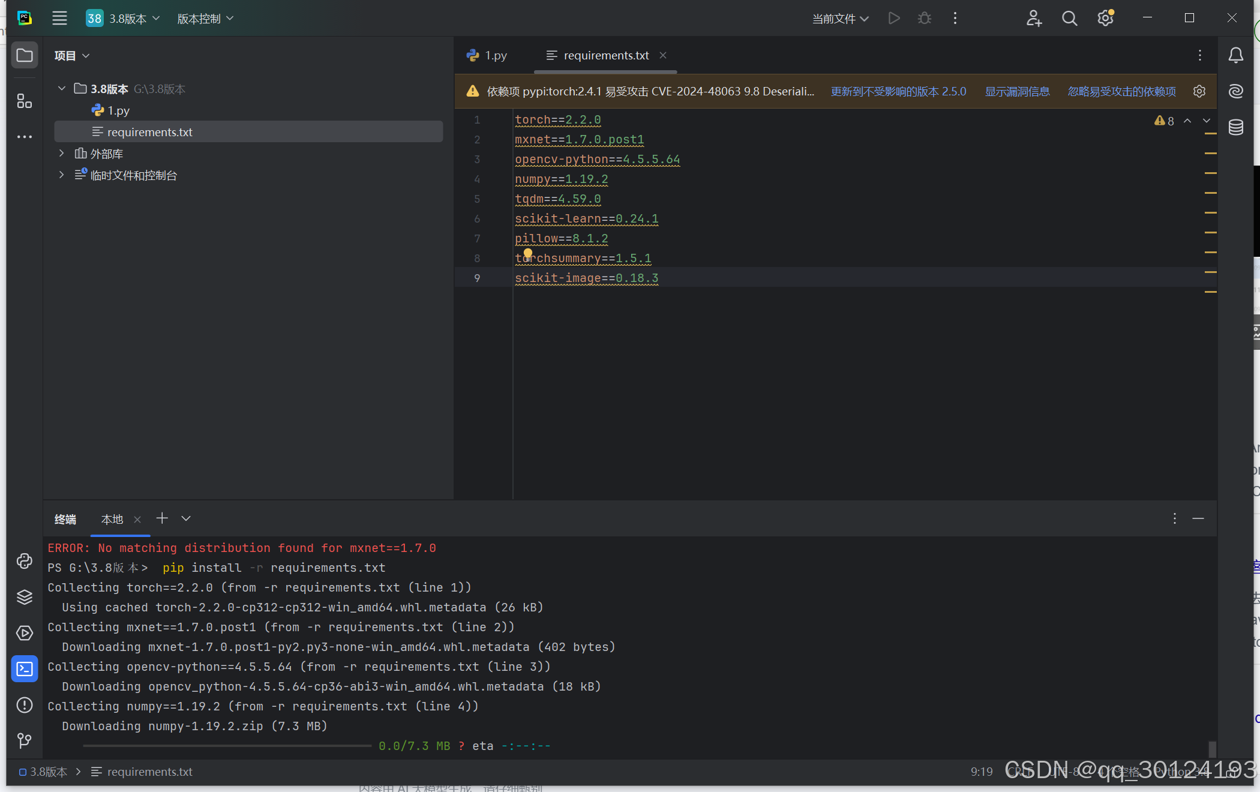1260x792 pixels.
Task: Click 忽略易受攻击的依赖项 link
Action: coord(1121,91)
